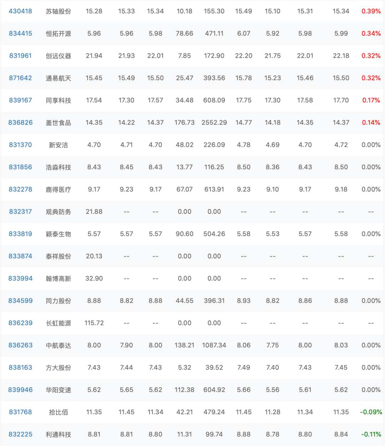Screen dimensions: 385x446
Task: Open stock code 834599 link
Action: click(x=20, y=301)
